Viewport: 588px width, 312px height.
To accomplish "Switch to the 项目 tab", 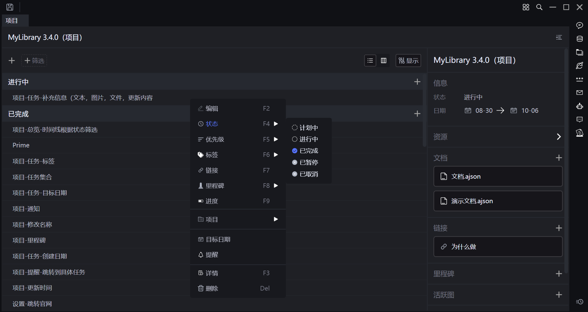I will coord(15,21).
